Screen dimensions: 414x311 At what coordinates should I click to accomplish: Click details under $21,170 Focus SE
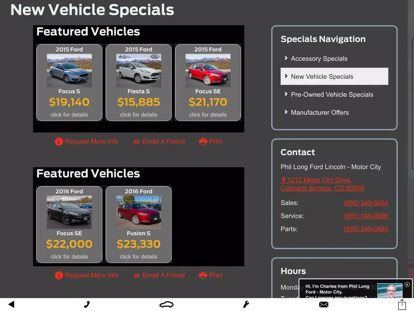pos(208,115)
